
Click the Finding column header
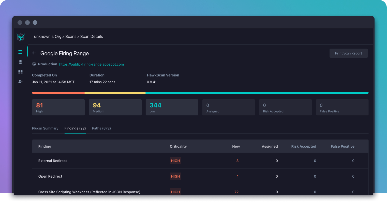[45, 146]
